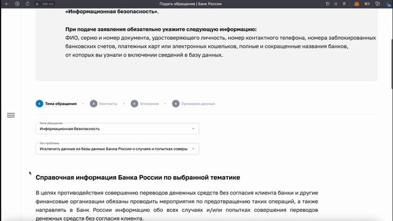
Task: Open the "Тип проблемы" dropdown
Action: (117, 149)
